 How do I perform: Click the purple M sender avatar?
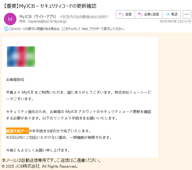[10, 19]
